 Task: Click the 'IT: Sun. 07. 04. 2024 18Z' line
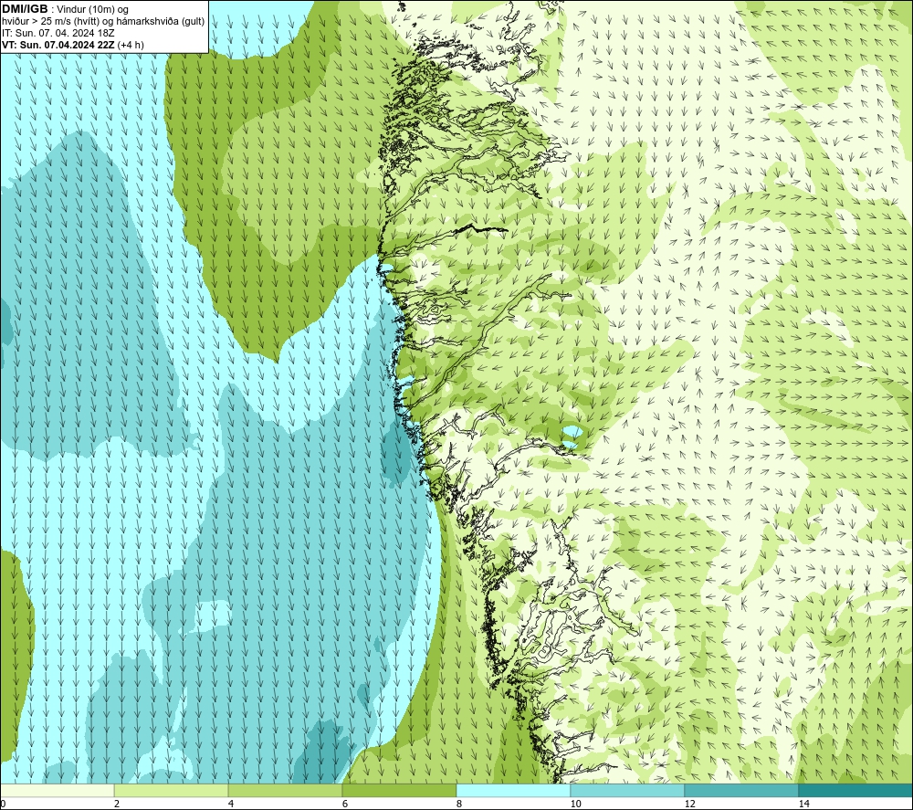(x=58, y=33)
